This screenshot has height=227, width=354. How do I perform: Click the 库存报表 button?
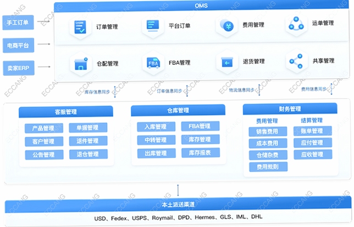(201, 152)
